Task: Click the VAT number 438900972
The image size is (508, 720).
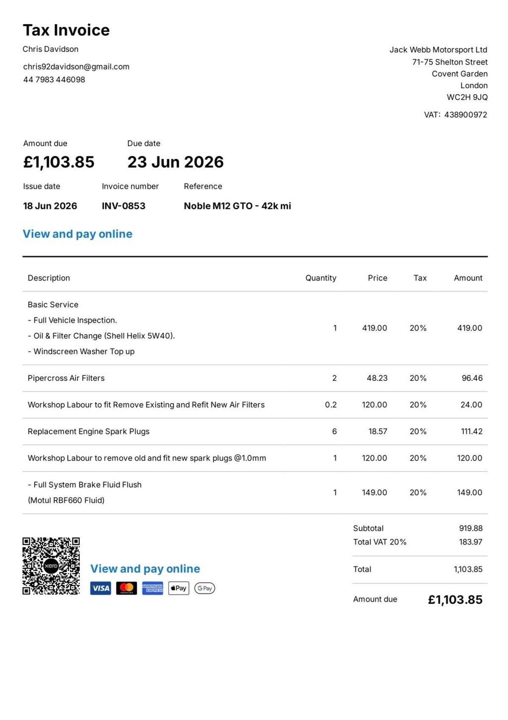Action: 466,115
